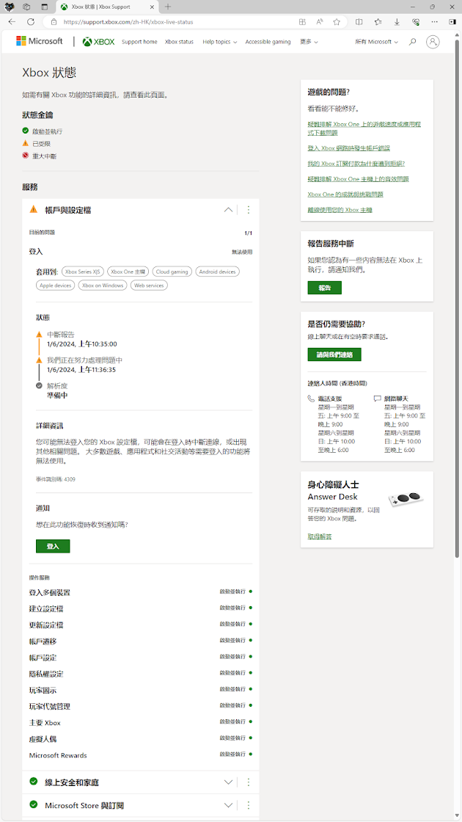Open link about Xbox One 主機上的音效問題

(358, 179)
